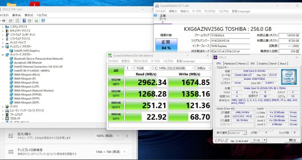Switch to the Mainboard tab in CPU-Z
This screenshot has width=302, height=160.
[230, 64]
